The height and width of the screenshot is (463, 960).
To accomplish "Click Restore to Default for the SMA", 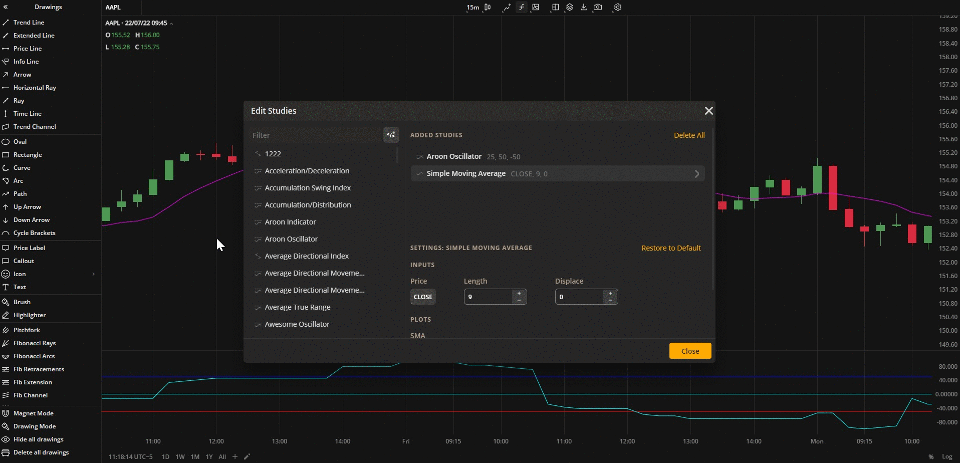I will (x=671, y=248).
